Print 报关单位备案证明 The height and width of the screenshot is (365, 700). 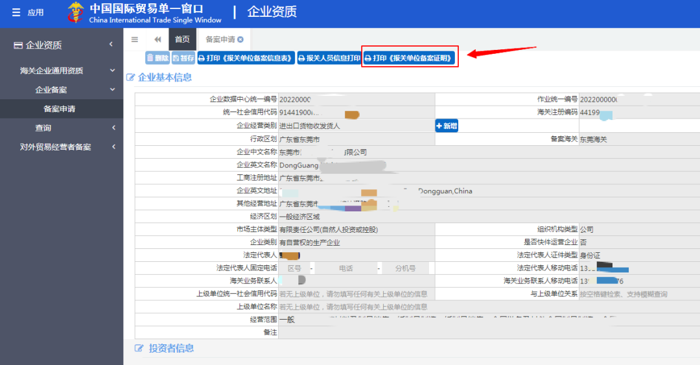point(409,58)
